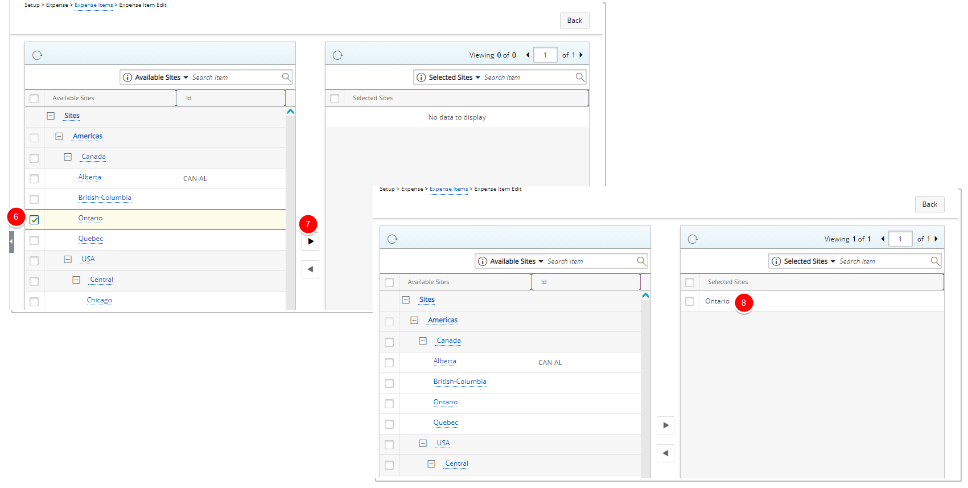Click the side panel handle at left edge
Image resolution: width=968 pixels, height=488 pixels.
pyautogui.click(x=11, y=241)
